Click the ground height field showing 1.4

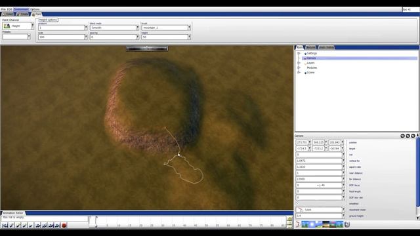(x=319, y=216)
